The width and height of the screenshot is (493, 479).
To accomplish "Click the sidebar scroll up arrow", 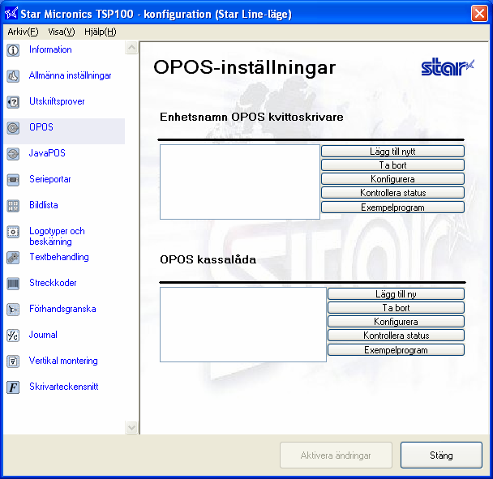I will coord(131,48).
